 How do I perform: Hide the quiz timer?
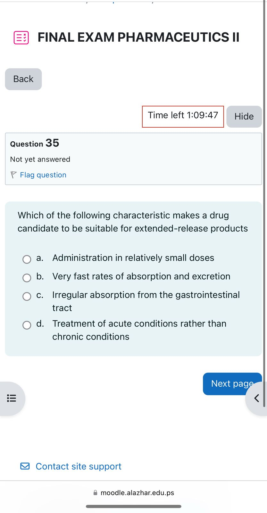tap(244, 116)
